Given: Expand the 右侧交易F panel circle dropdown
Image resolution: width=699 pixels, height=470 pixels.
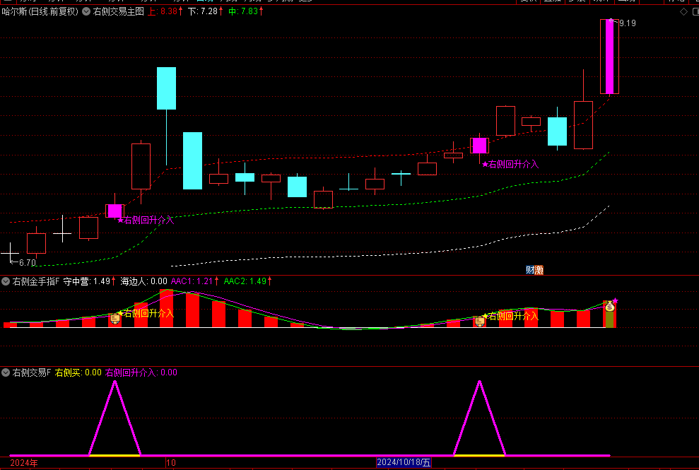Looking at the screenshot, I should 6,372.
